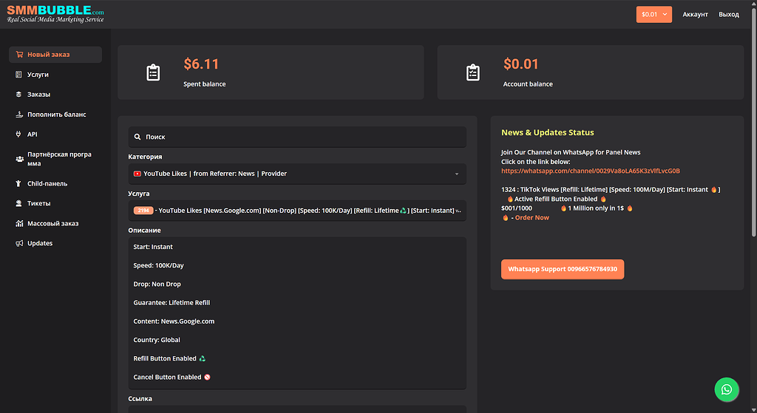Click the $0.01 account balance amount
This screenshot has width=757, height=413.
tap(521, 64)
